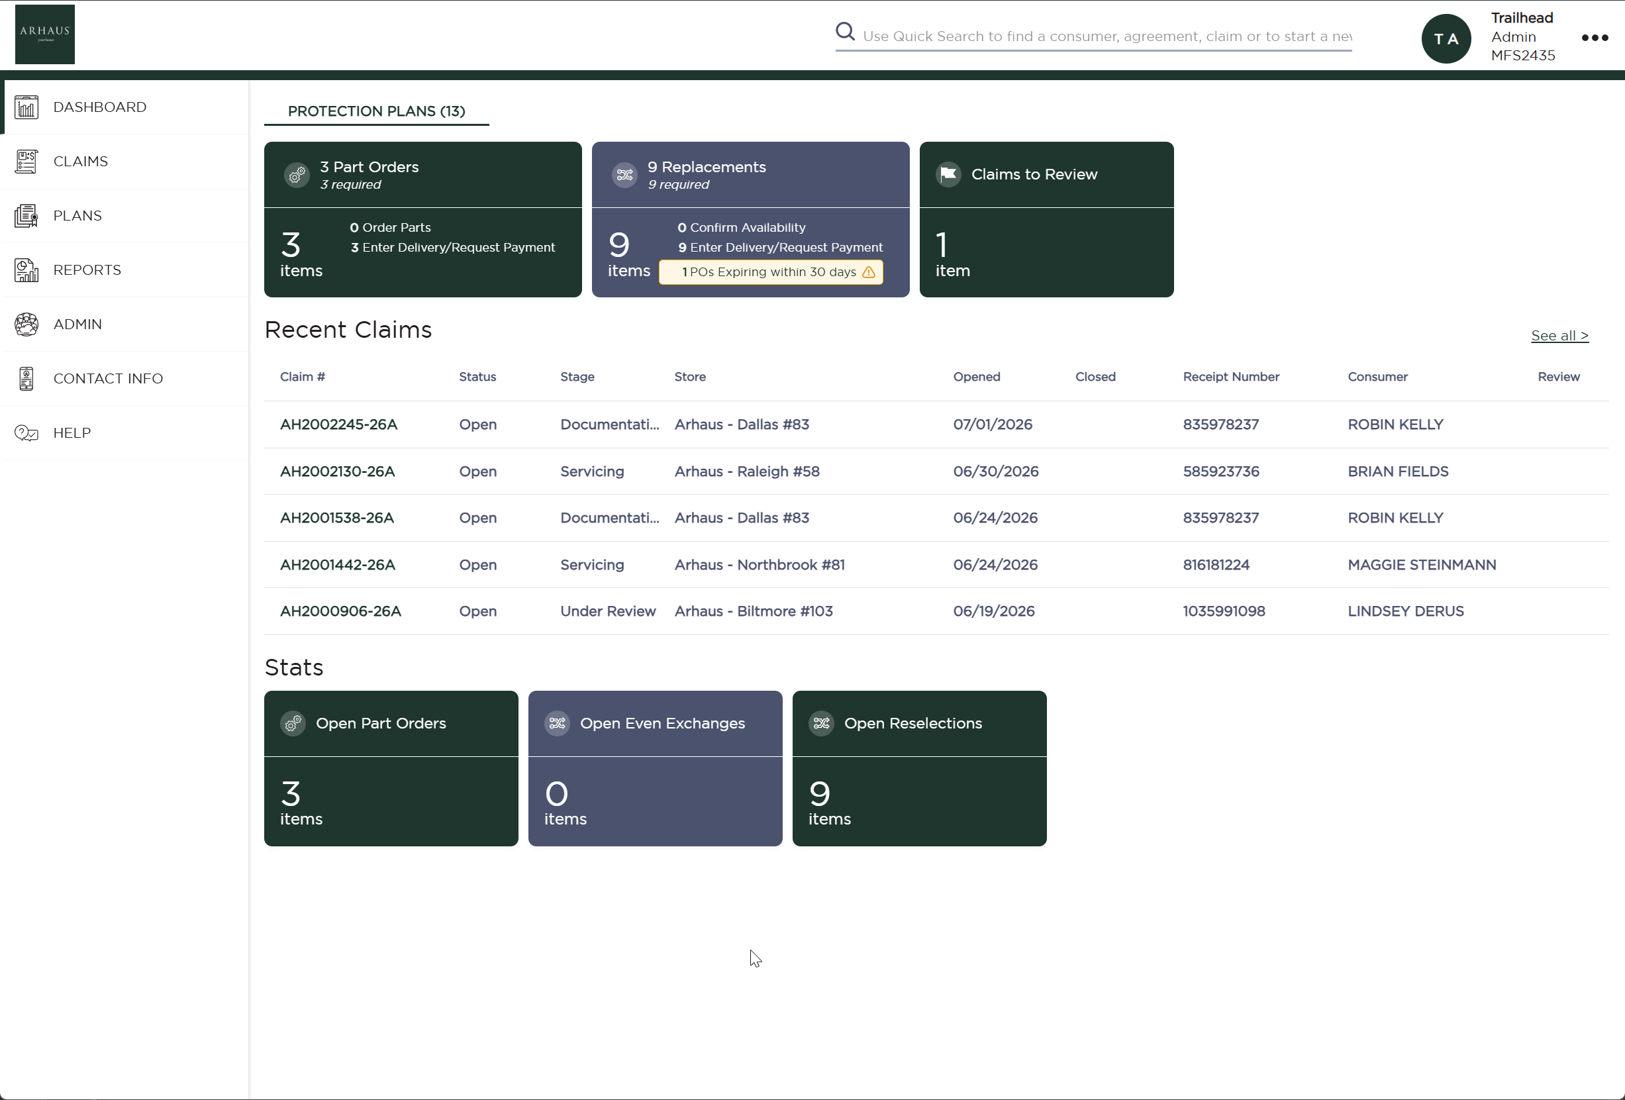The height and width of the screenshot is (1100, 1625).
Task: Click the shuffle icon on Open Even Exchanges
Action: [x=558, y=724]
